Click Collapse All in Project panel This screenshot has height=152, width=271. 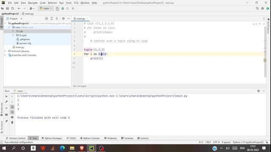(x=57, y=19)
